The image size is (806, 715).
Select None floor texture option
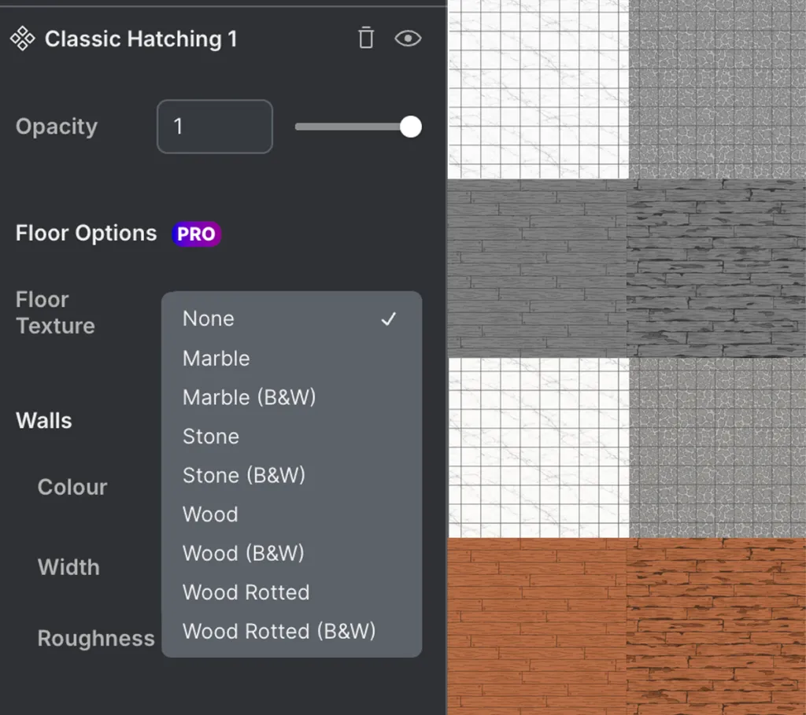click(209, 319)
